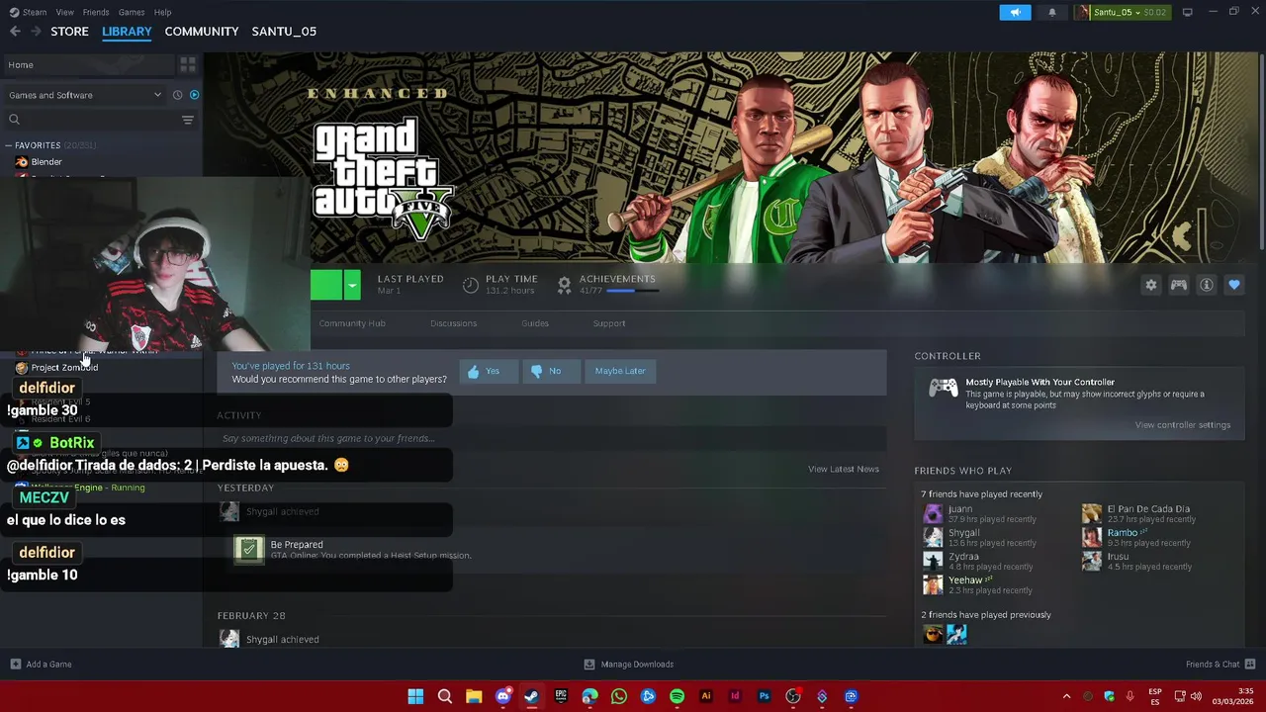Open the advanced filter options icon
The width and height of the screenshot is (1266, 712).
tap(188, 120)
